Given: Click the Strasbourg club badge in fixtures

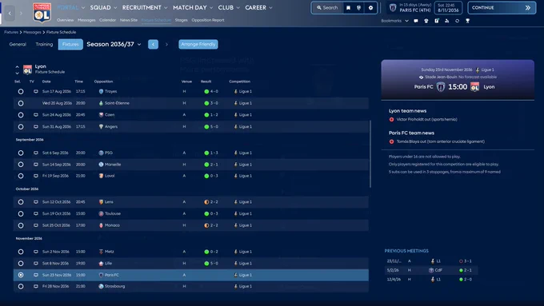Looking at the screenshot, I should [x=101, y=286].
